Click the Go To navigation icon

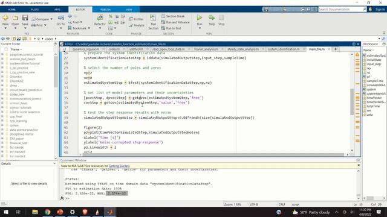click(60, 17)
